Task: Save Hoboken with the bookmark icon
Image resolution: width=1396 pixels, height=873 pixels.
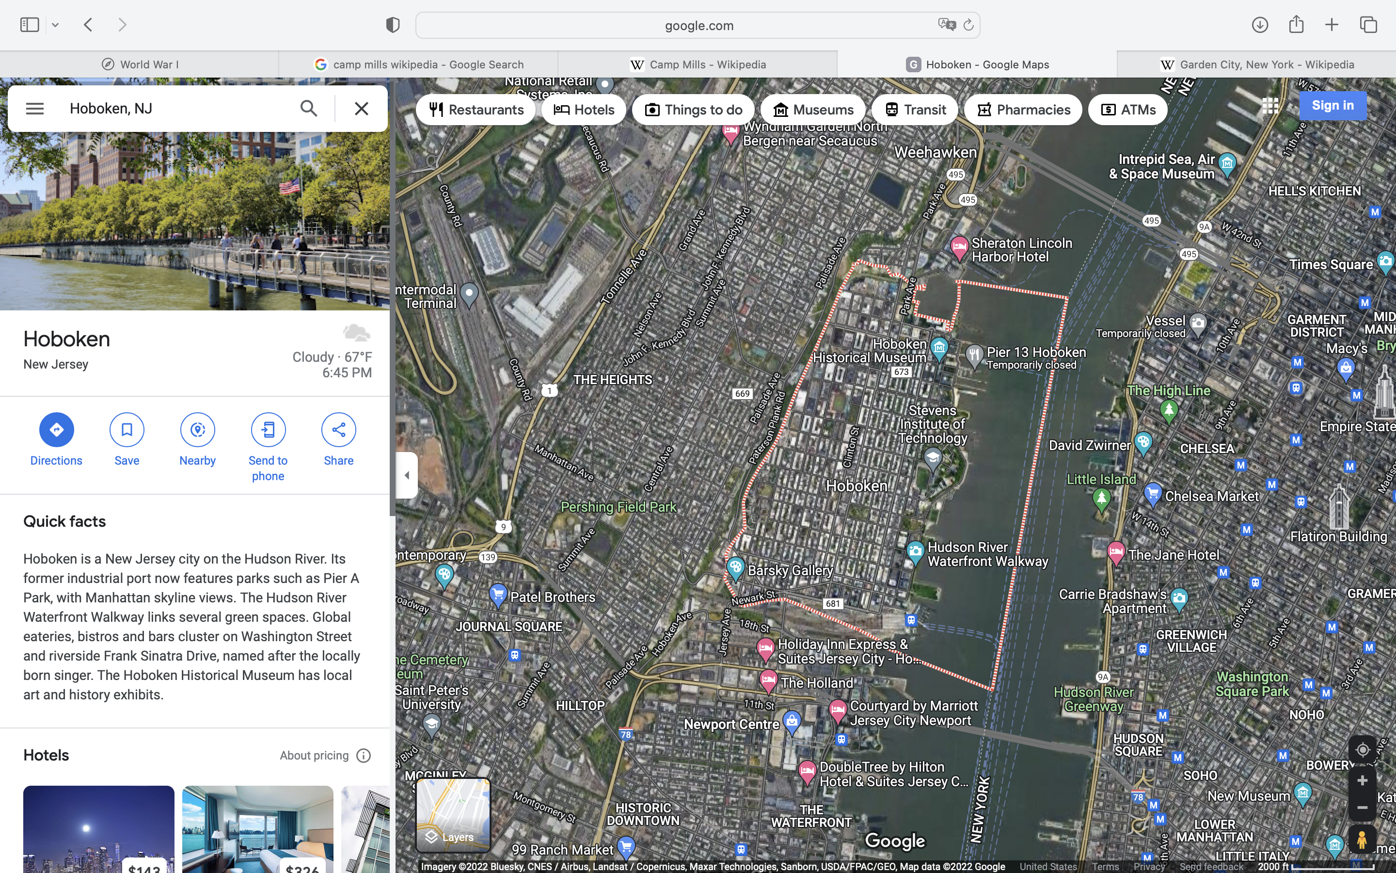Action: 127,430
